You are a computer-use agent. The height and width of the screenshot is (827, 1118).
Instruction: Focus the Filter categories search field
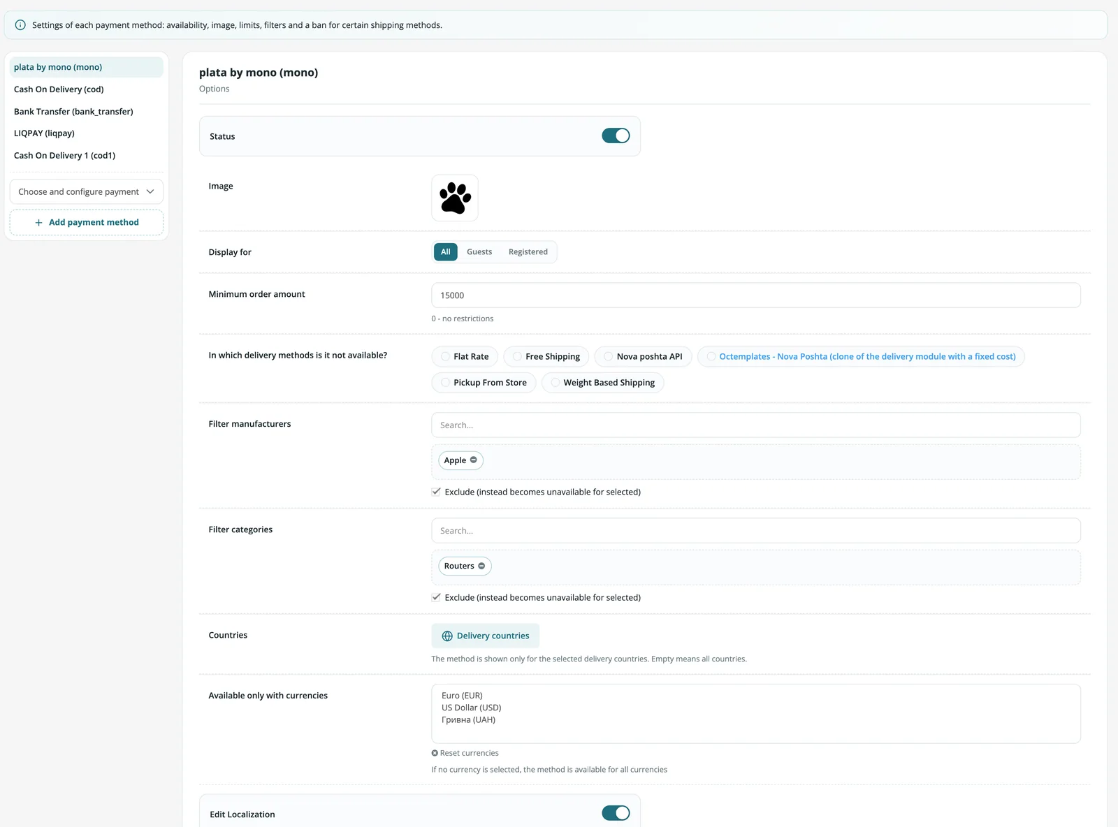[756, 531]
